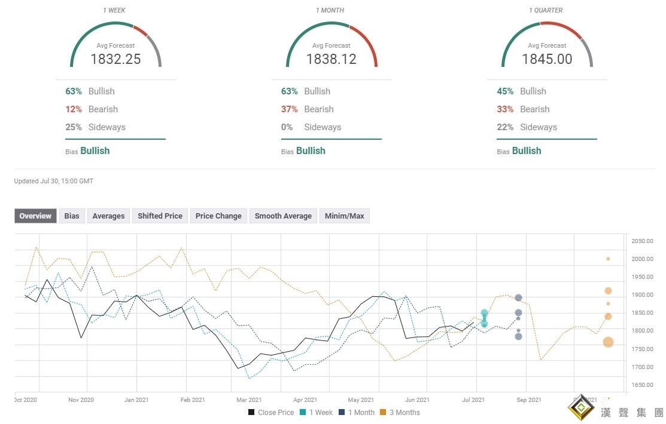Show the Shifted Price view
The height and width of the screenshot is (424, 666).
point(160,216)
